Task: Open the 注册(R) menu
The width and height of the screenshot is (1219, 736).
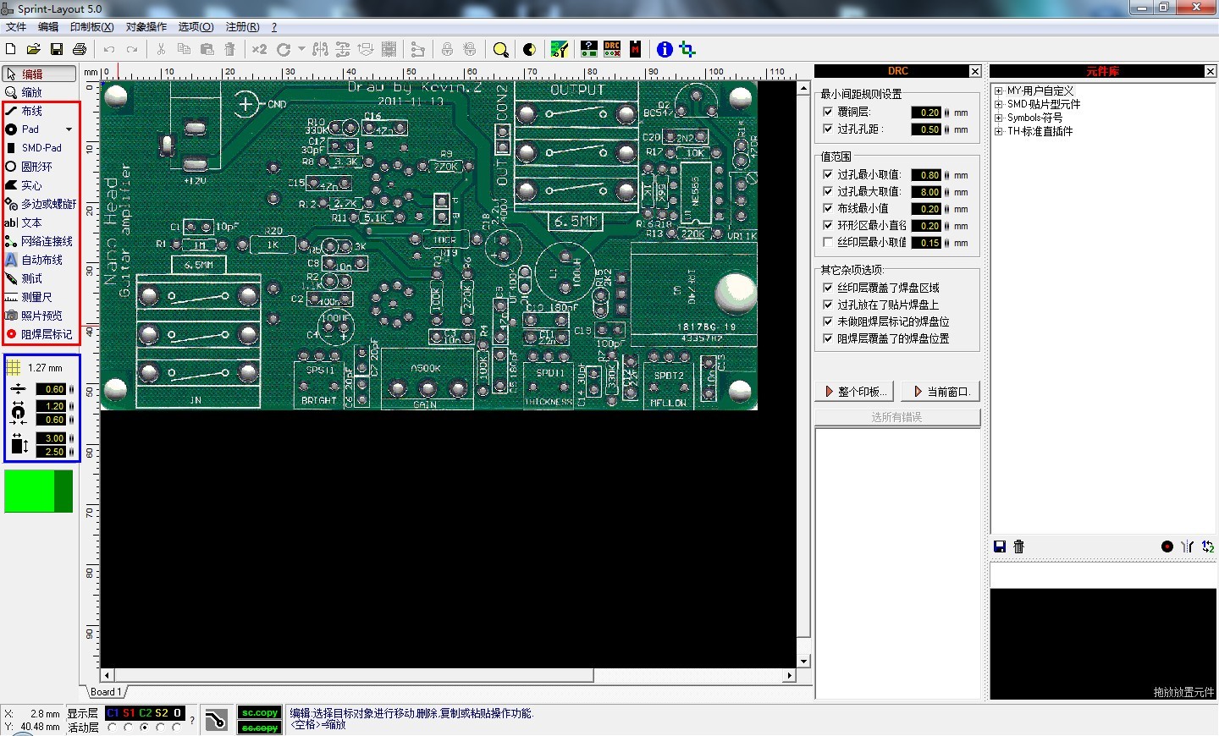Action: pyautogui.click(x=243, y=27)
